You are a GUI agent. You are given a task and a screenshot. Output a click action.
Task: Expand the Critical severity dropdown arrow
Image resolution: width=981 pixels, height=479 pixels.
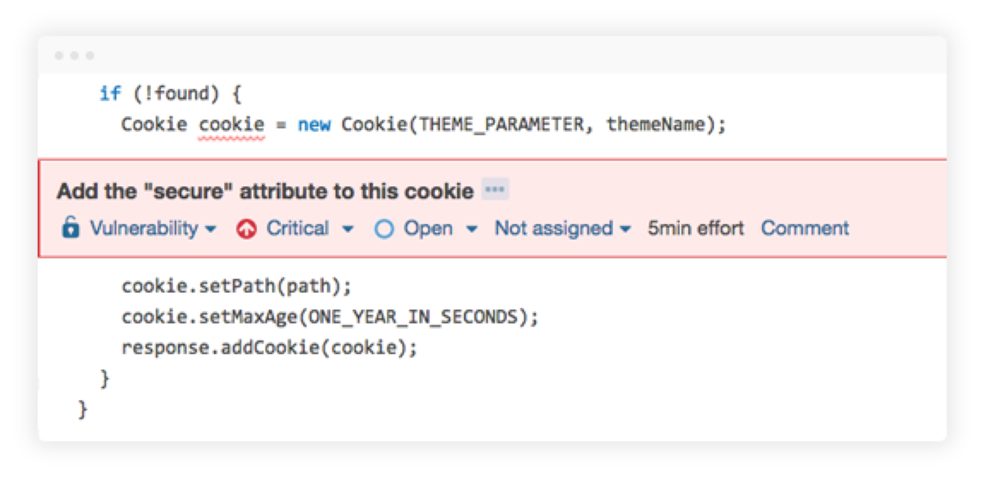click(348, 229)
